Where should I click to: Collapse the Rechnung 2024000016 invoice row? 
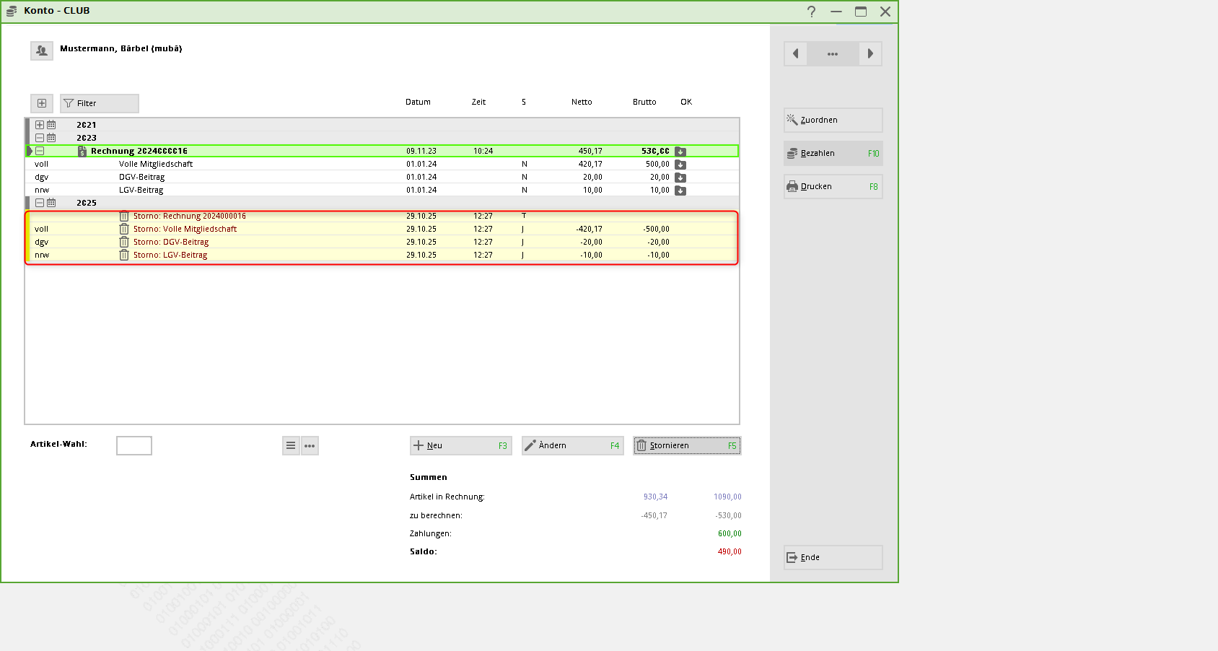40,151
